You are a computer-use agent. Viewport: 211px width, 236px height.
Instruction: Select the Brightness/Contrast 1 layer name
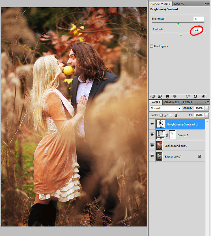tap(182, 124)
